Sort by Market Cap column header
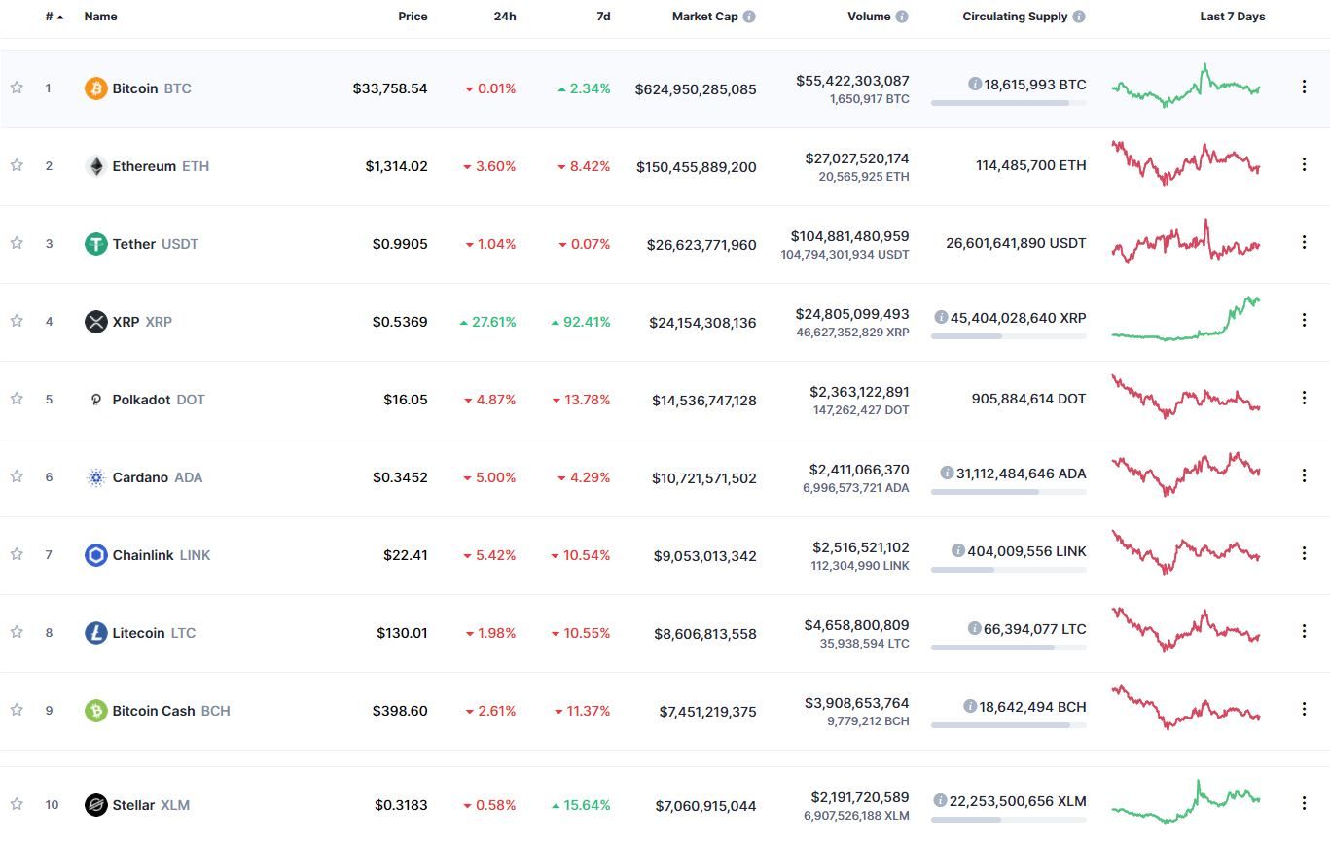Screen dimensions: 1330x842 pyautogui.click(x=705, y=17)
